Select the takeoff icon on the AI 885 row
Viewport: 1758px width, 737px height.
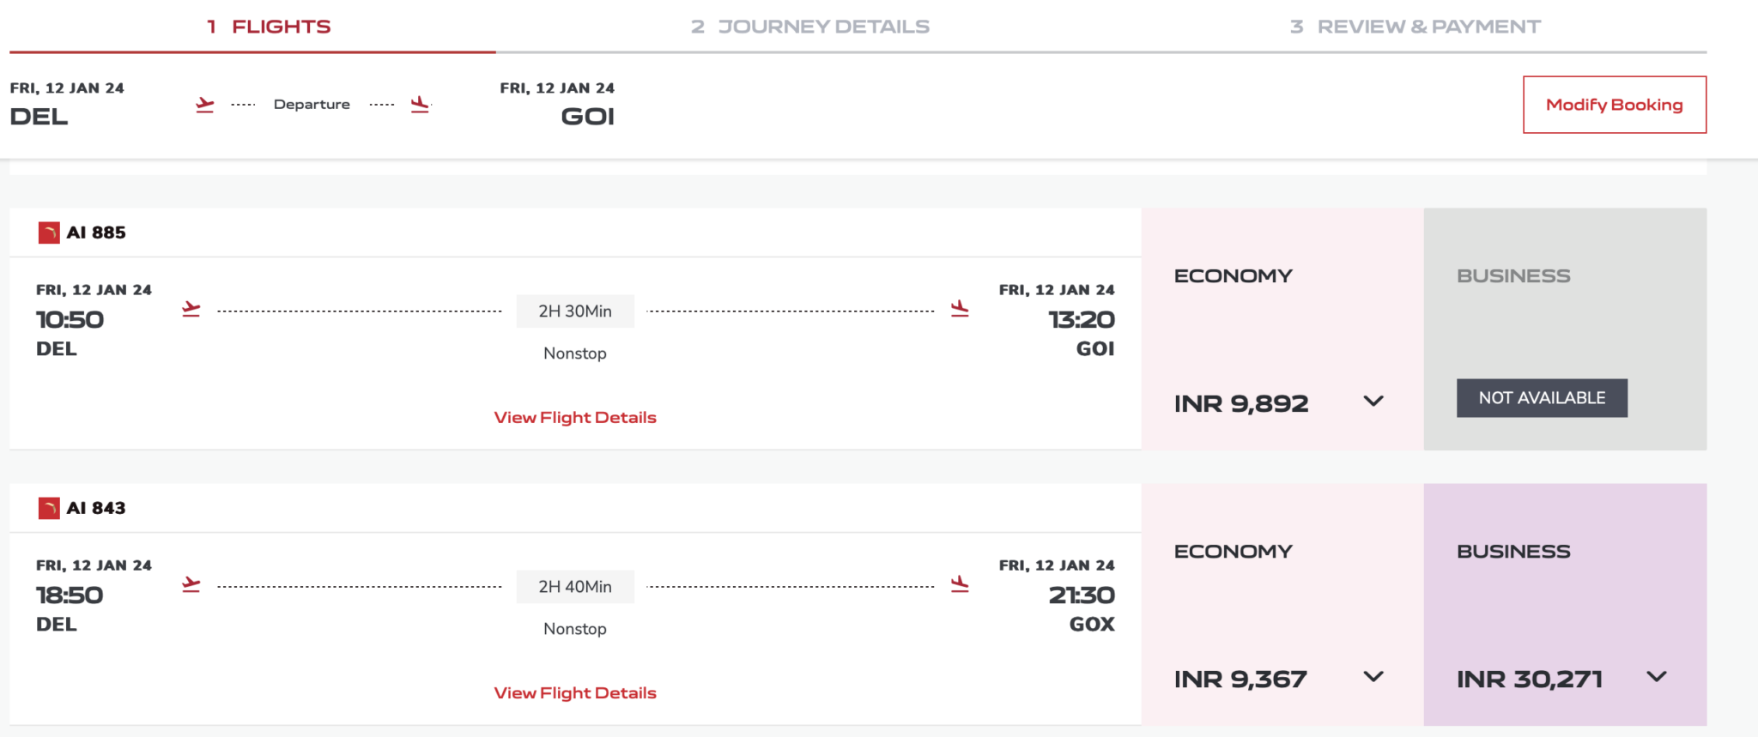191,309
